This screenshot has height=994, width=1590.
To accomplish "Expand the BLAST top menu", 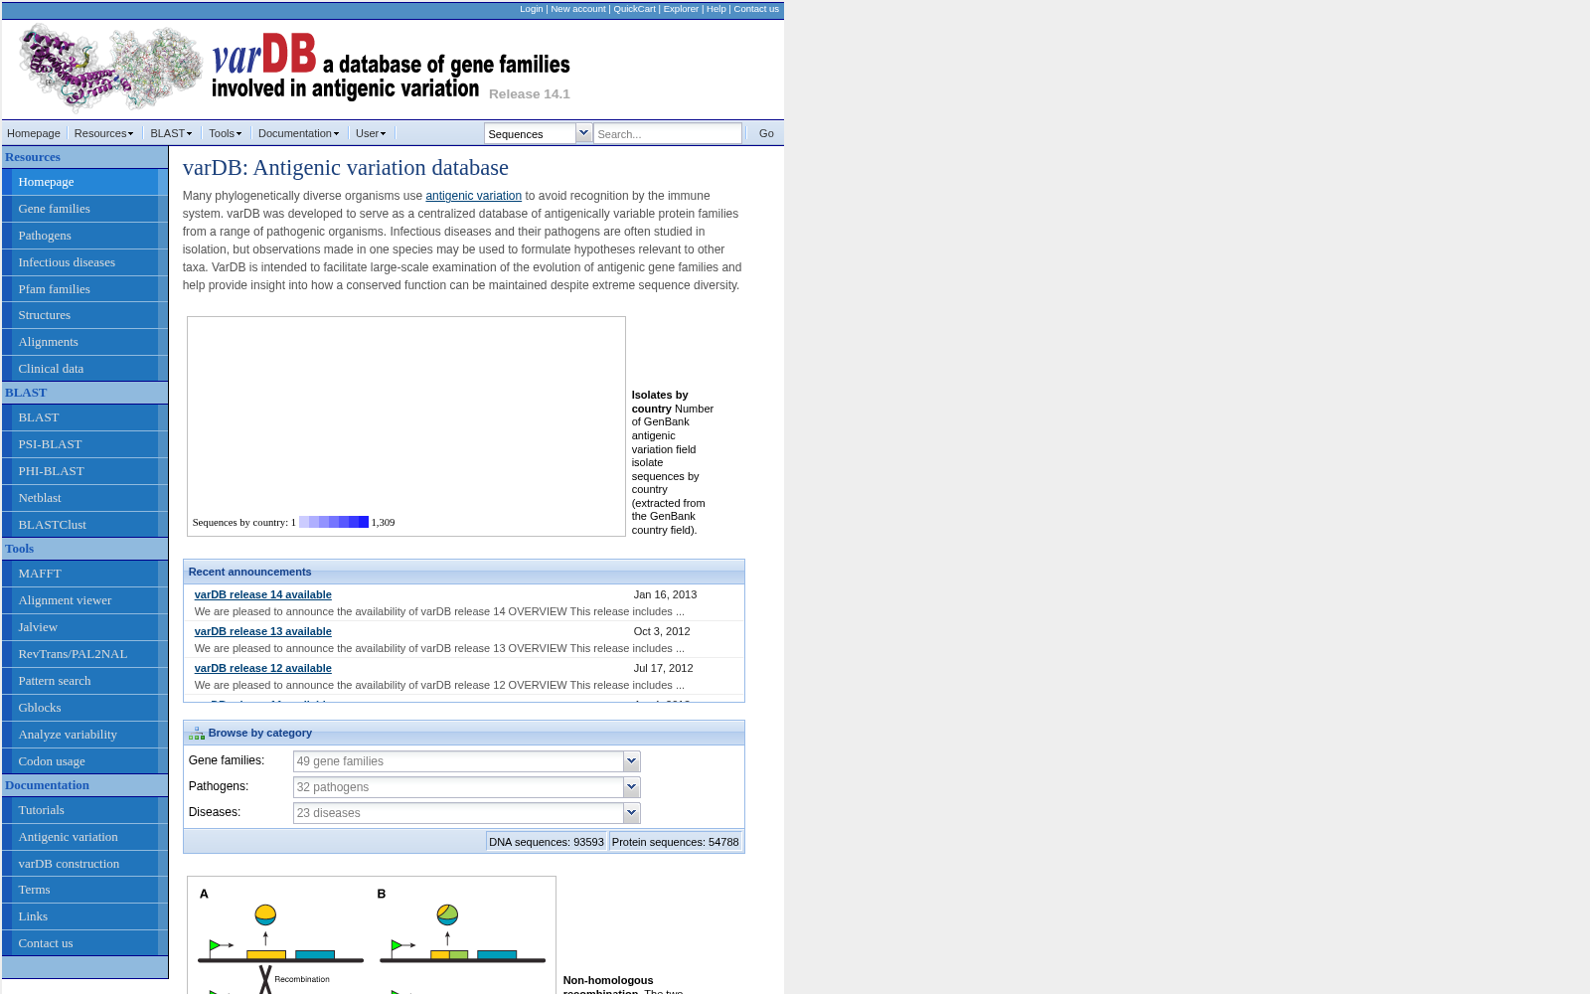I will 171,133.
